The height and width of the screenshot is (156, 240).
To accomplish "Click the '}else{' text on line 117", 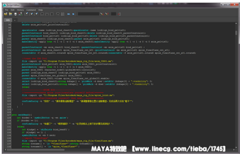I will (26, 87).
